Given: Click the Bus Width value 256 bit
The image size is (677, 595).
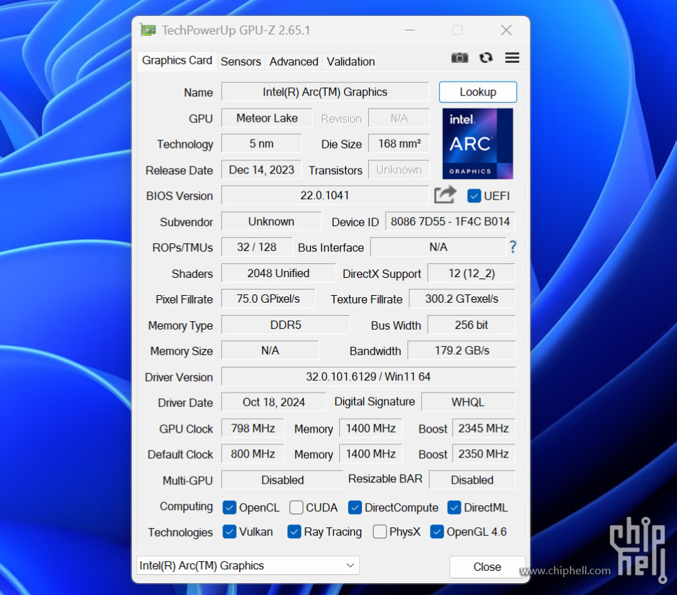Looking at the screenshot, I should point(471,325).
